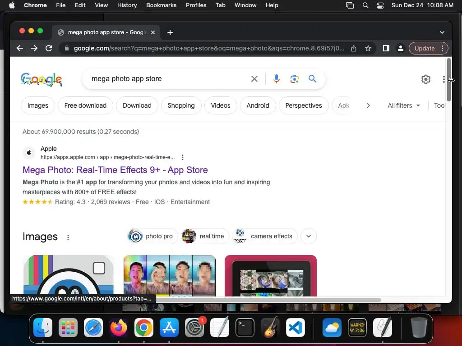Go forward using the browser forward arrow
This screenshot has height=346, width=462.
click(x=34, y=48)
